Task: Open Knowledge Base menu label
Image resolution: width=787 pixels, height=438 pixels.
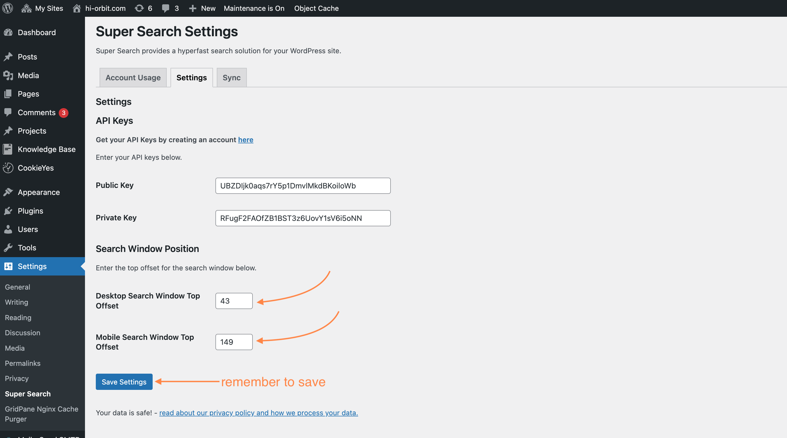Action: click(47, 149)
